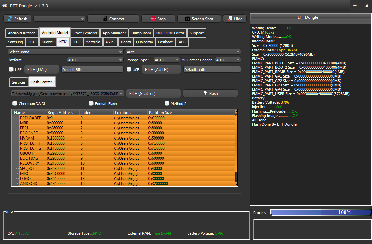The image size is (372, 244).
Task: Open the Platform AUTO dropdown
Action: (95, 60)
